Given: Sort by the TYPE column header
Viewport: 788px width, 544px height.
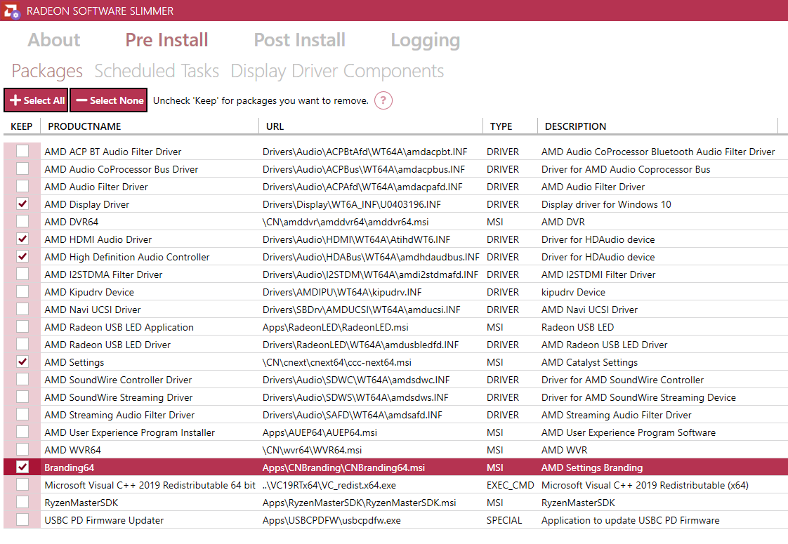Looking at the screenshot, I should click(510, 126).
